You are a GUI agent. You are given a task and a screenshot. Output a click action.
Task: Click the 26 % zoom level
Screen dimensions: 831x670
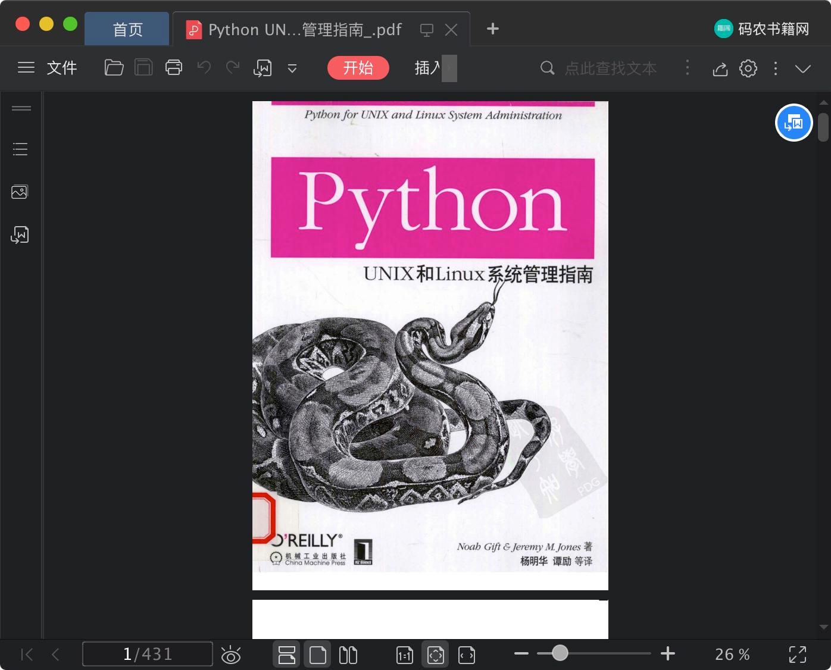(x=732, y=655)
